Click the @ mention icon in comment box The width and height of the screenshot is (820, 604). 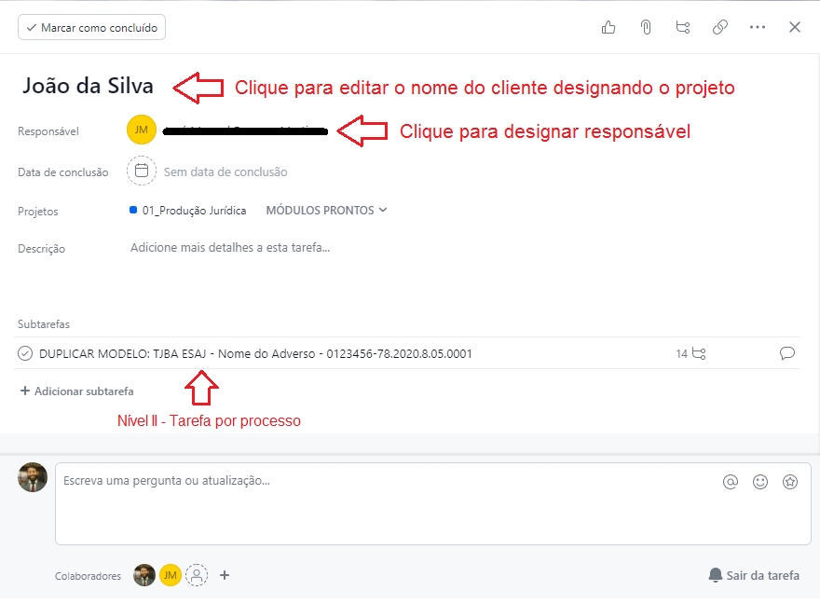[731, 482]
